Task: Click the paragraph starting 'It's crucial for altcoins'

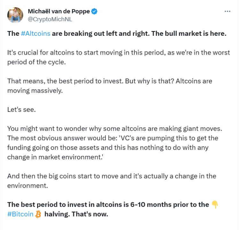Action: (x=96, y=53)
